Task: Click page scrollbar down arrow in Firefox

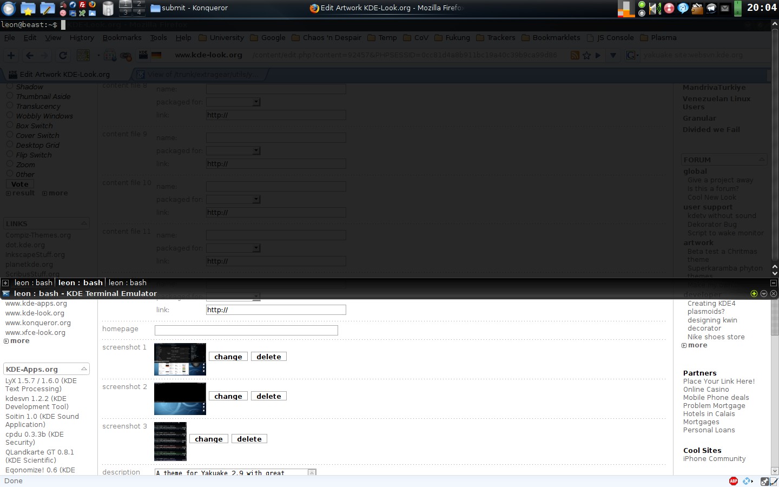Action: point(775,471)
